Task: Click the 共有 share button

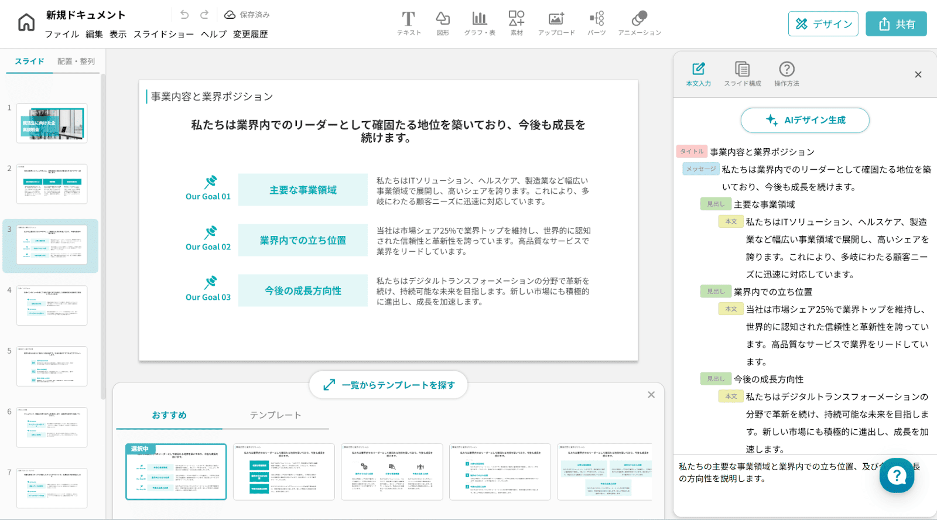Action: (x=896, y=24)
